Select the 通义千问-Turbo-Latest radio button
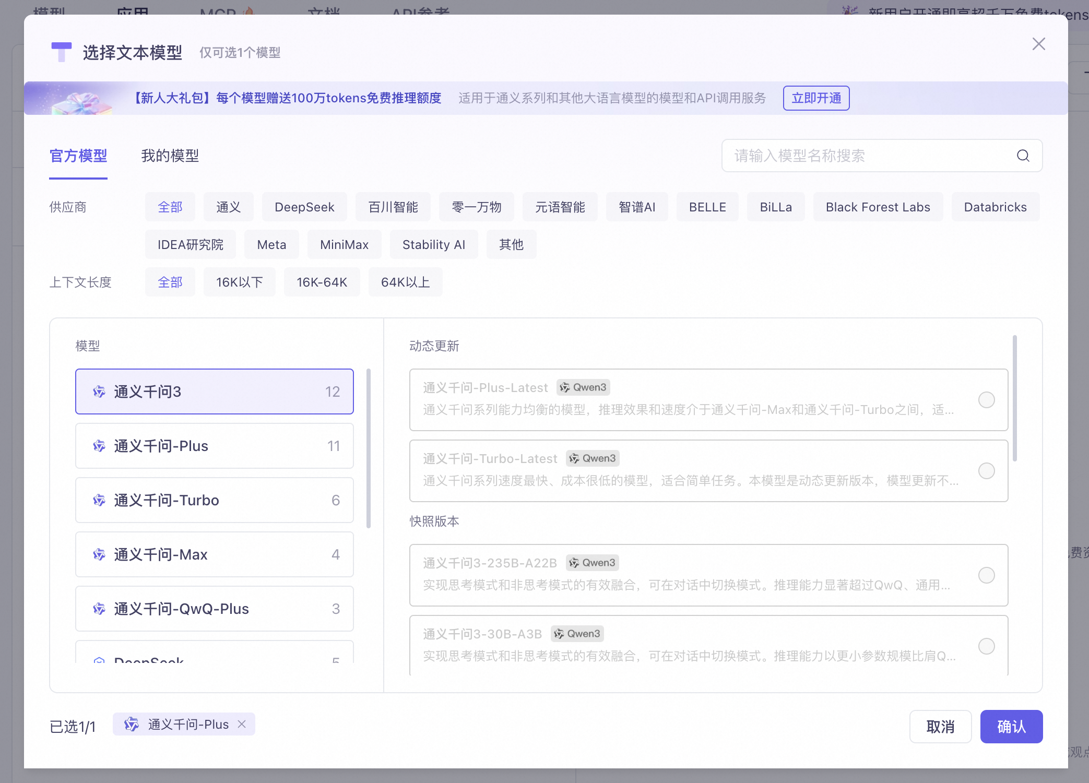Viewport: 1089px width, 783px height. 986,471
